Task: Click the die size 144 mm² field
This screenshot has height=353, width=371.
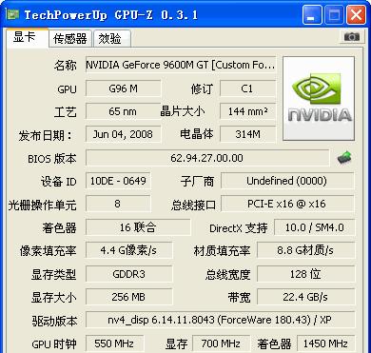Action: 247,111
